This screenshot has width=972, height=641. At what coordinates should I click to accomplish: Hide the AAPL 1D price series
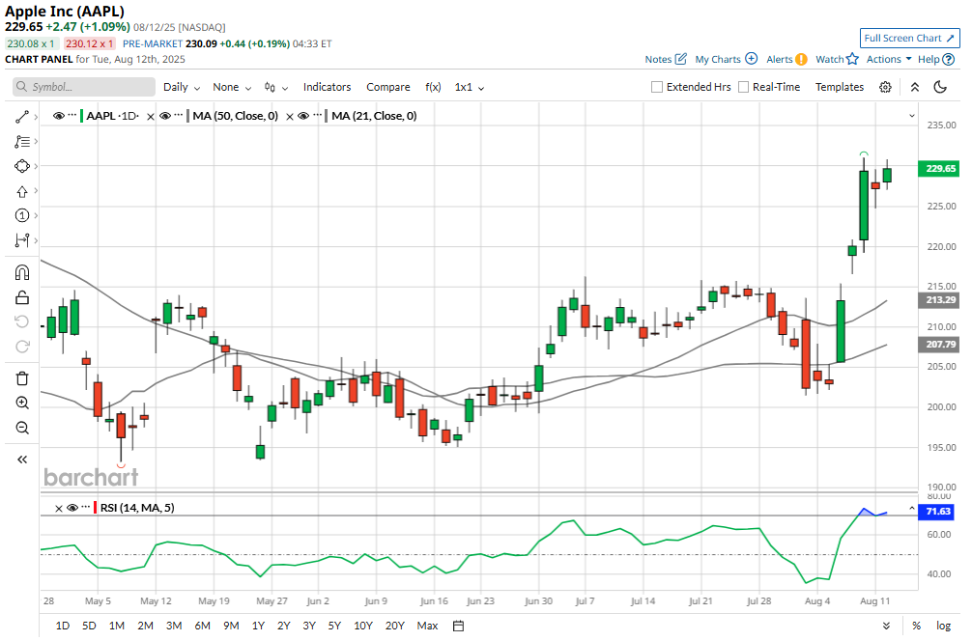(59, 116)
